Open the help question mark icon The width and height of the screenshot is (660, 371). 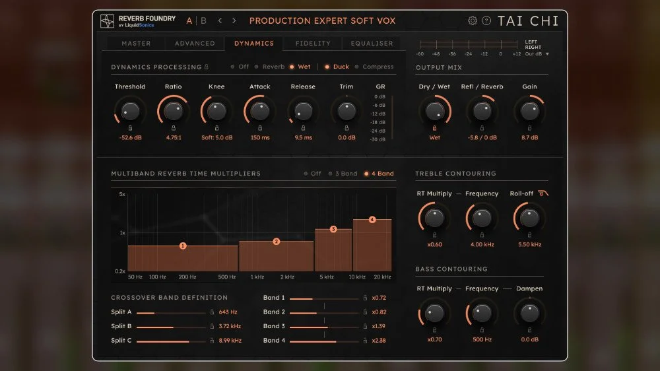(x=486, y=20)
